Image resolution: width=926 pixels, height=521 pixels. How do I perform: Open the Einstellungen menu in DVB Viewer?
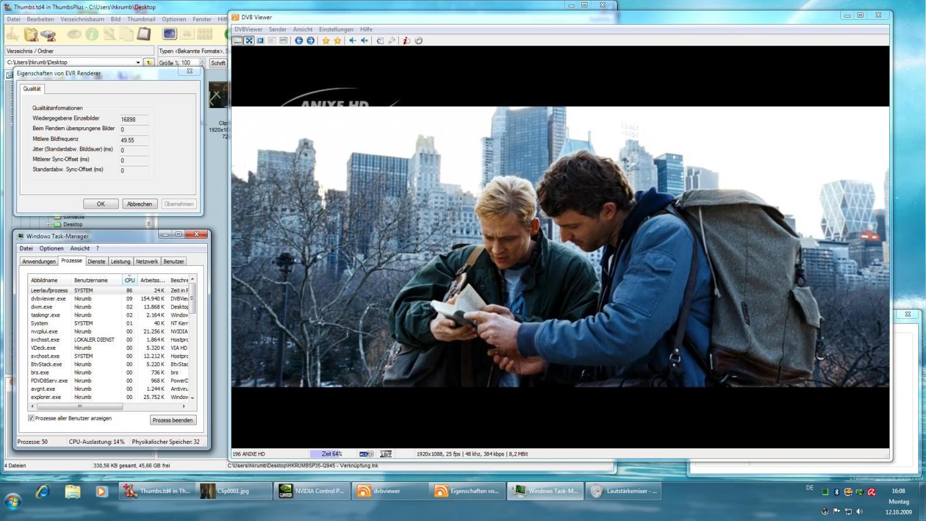[x=336, y=29]
